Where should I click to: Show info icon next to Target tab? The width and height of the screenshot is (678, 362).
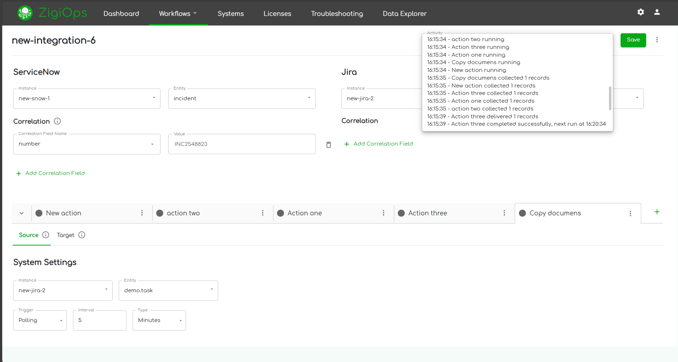pos(82,235)
